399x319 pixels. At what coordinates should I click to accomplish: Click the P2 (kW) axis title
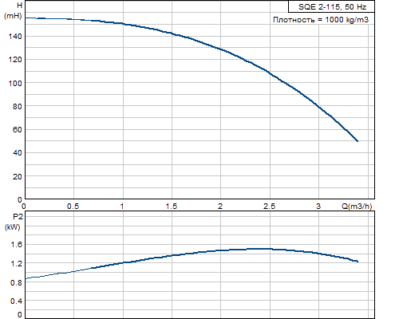[13, 222]
